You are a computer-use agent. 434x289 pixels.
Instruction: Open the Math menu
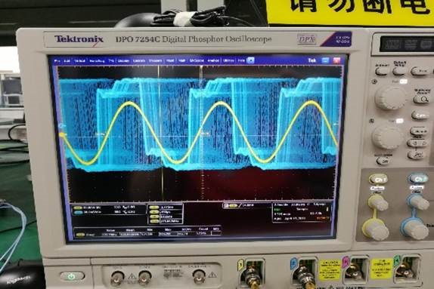[x=181, y=60]
